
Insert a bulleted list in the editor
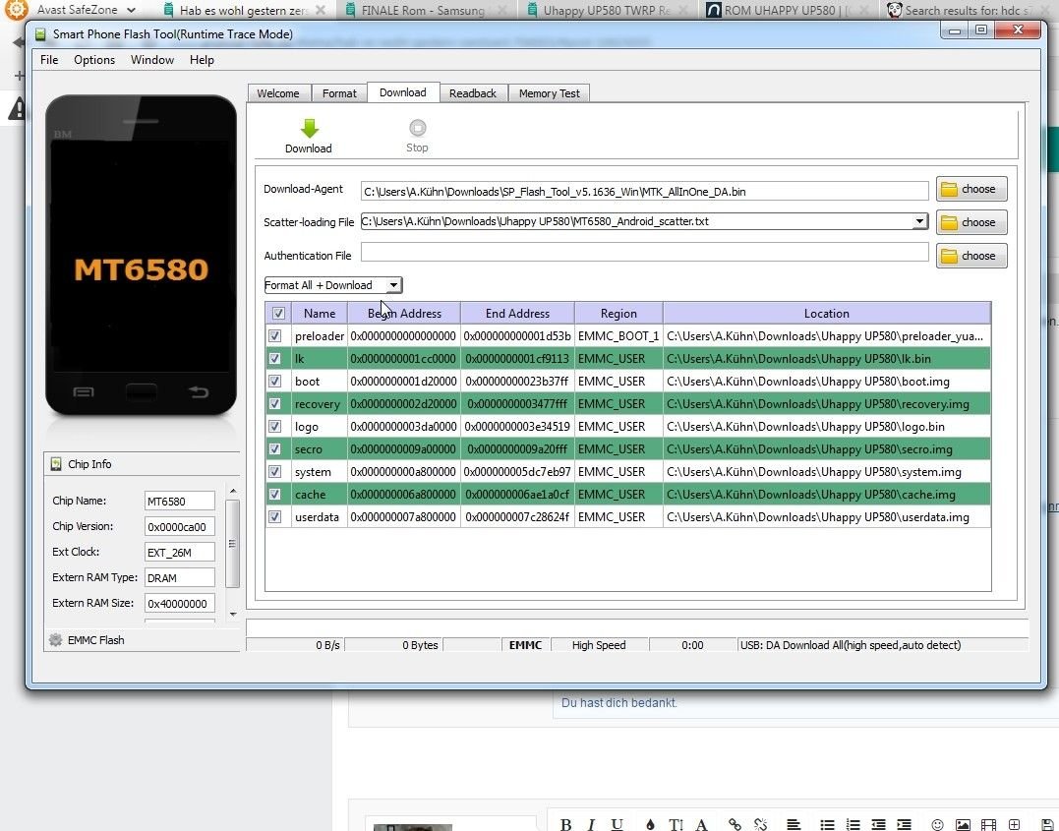click(x=827, y=824)
